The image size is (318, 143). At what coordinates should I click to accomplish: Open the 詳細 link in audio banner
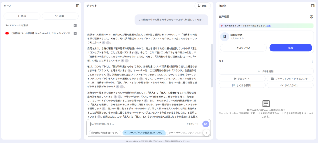pos(268,26)
